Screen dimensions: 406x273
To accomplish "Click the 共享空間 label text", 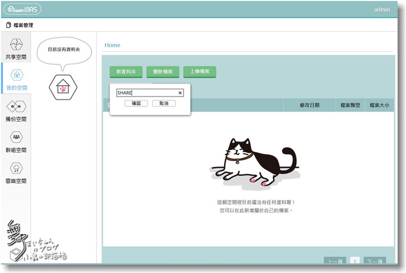I will click(x=16, y=57).
